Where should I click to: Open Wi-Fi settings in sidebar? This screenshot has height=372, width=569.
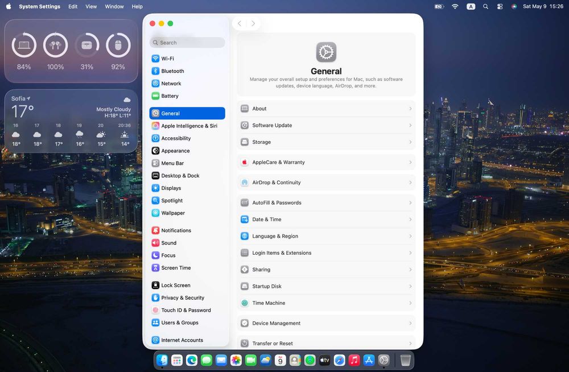point(187,59)
